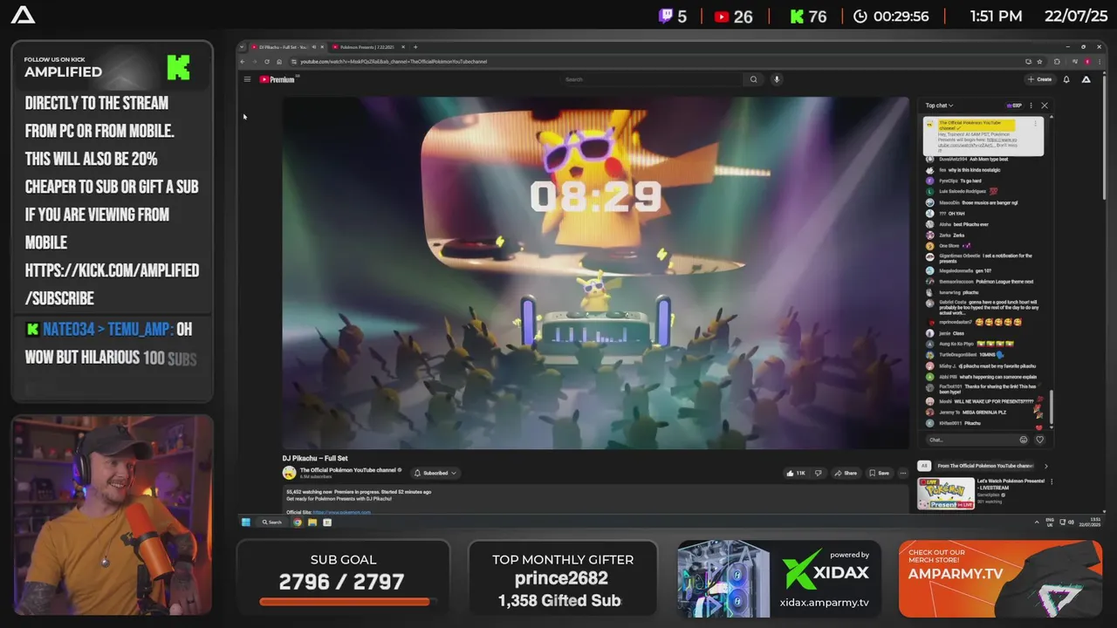Start voice search with microphone icon
The height and width of the screenshot is (628, 1117).
click(776, 79)
